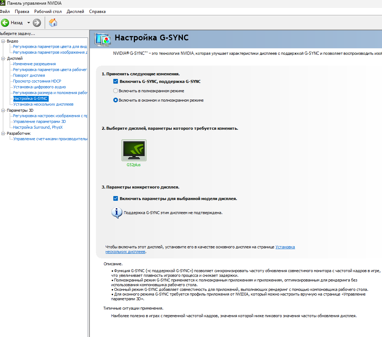This screenshot has height=337, width=382.
Task: Follow the Установка нескольких дисплеев hyperlink
Action: 285,247
